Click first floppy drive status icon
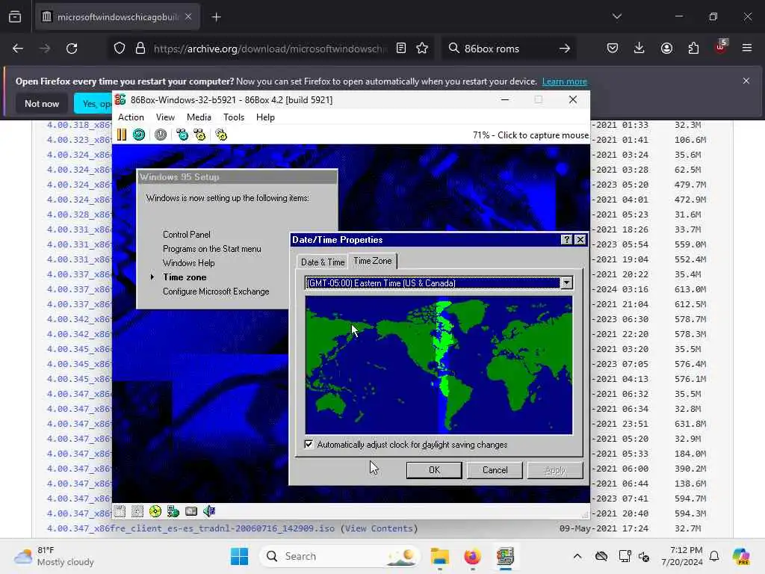The image size is (765, 574). (x=120, y=511)
